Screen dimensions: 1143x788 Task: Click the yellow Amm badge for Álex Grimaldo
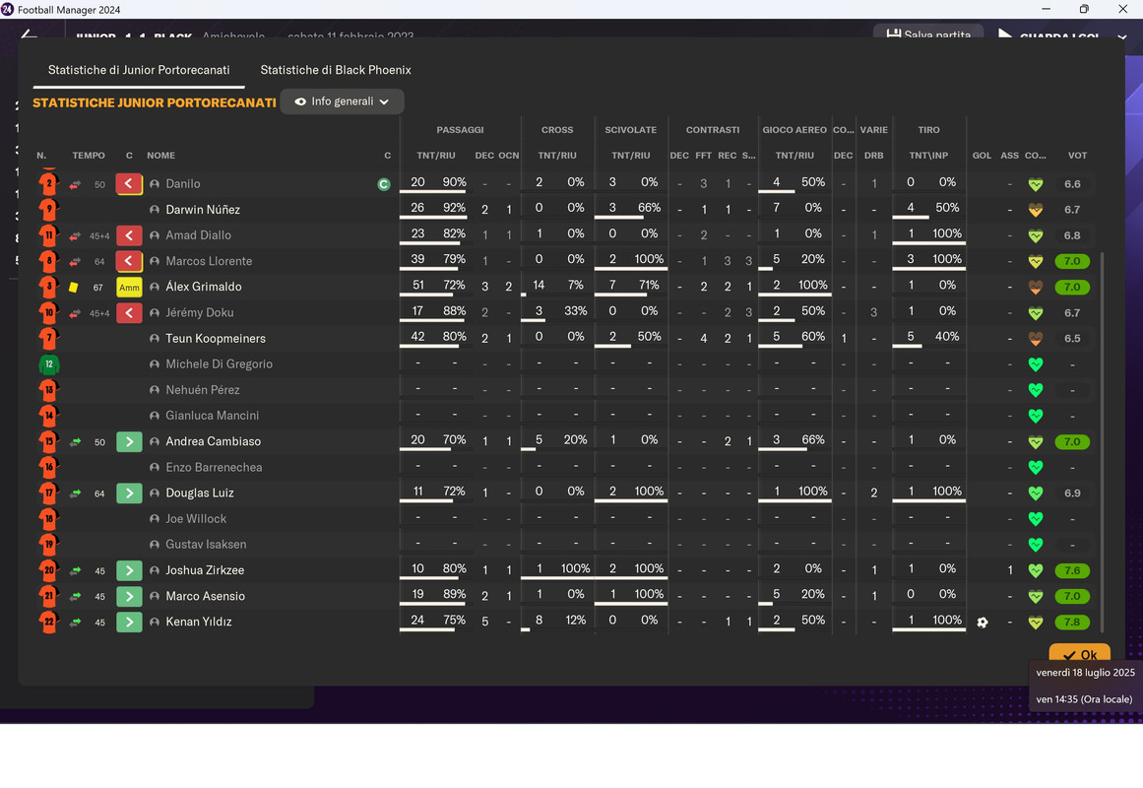(x=129, y=288)
